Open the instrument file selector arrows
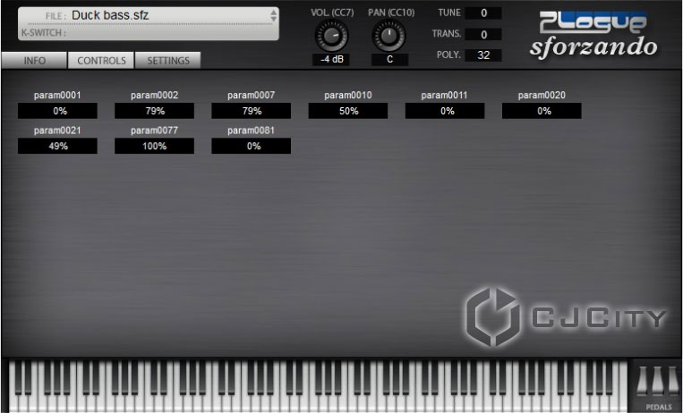Image resolution: width=683 pixels, height=413 pixels. [274, 15]
